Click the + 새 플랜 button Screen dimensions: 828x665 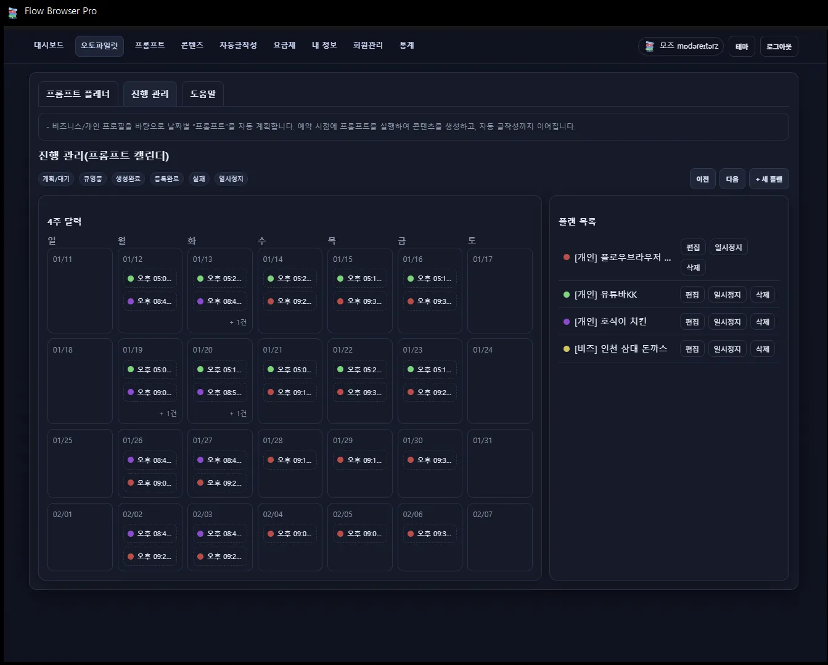coord(769,179)
